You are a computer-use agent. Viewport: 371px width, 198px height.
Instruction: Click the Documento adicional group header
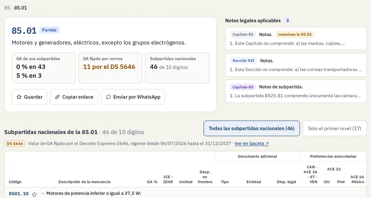(257, 156)
